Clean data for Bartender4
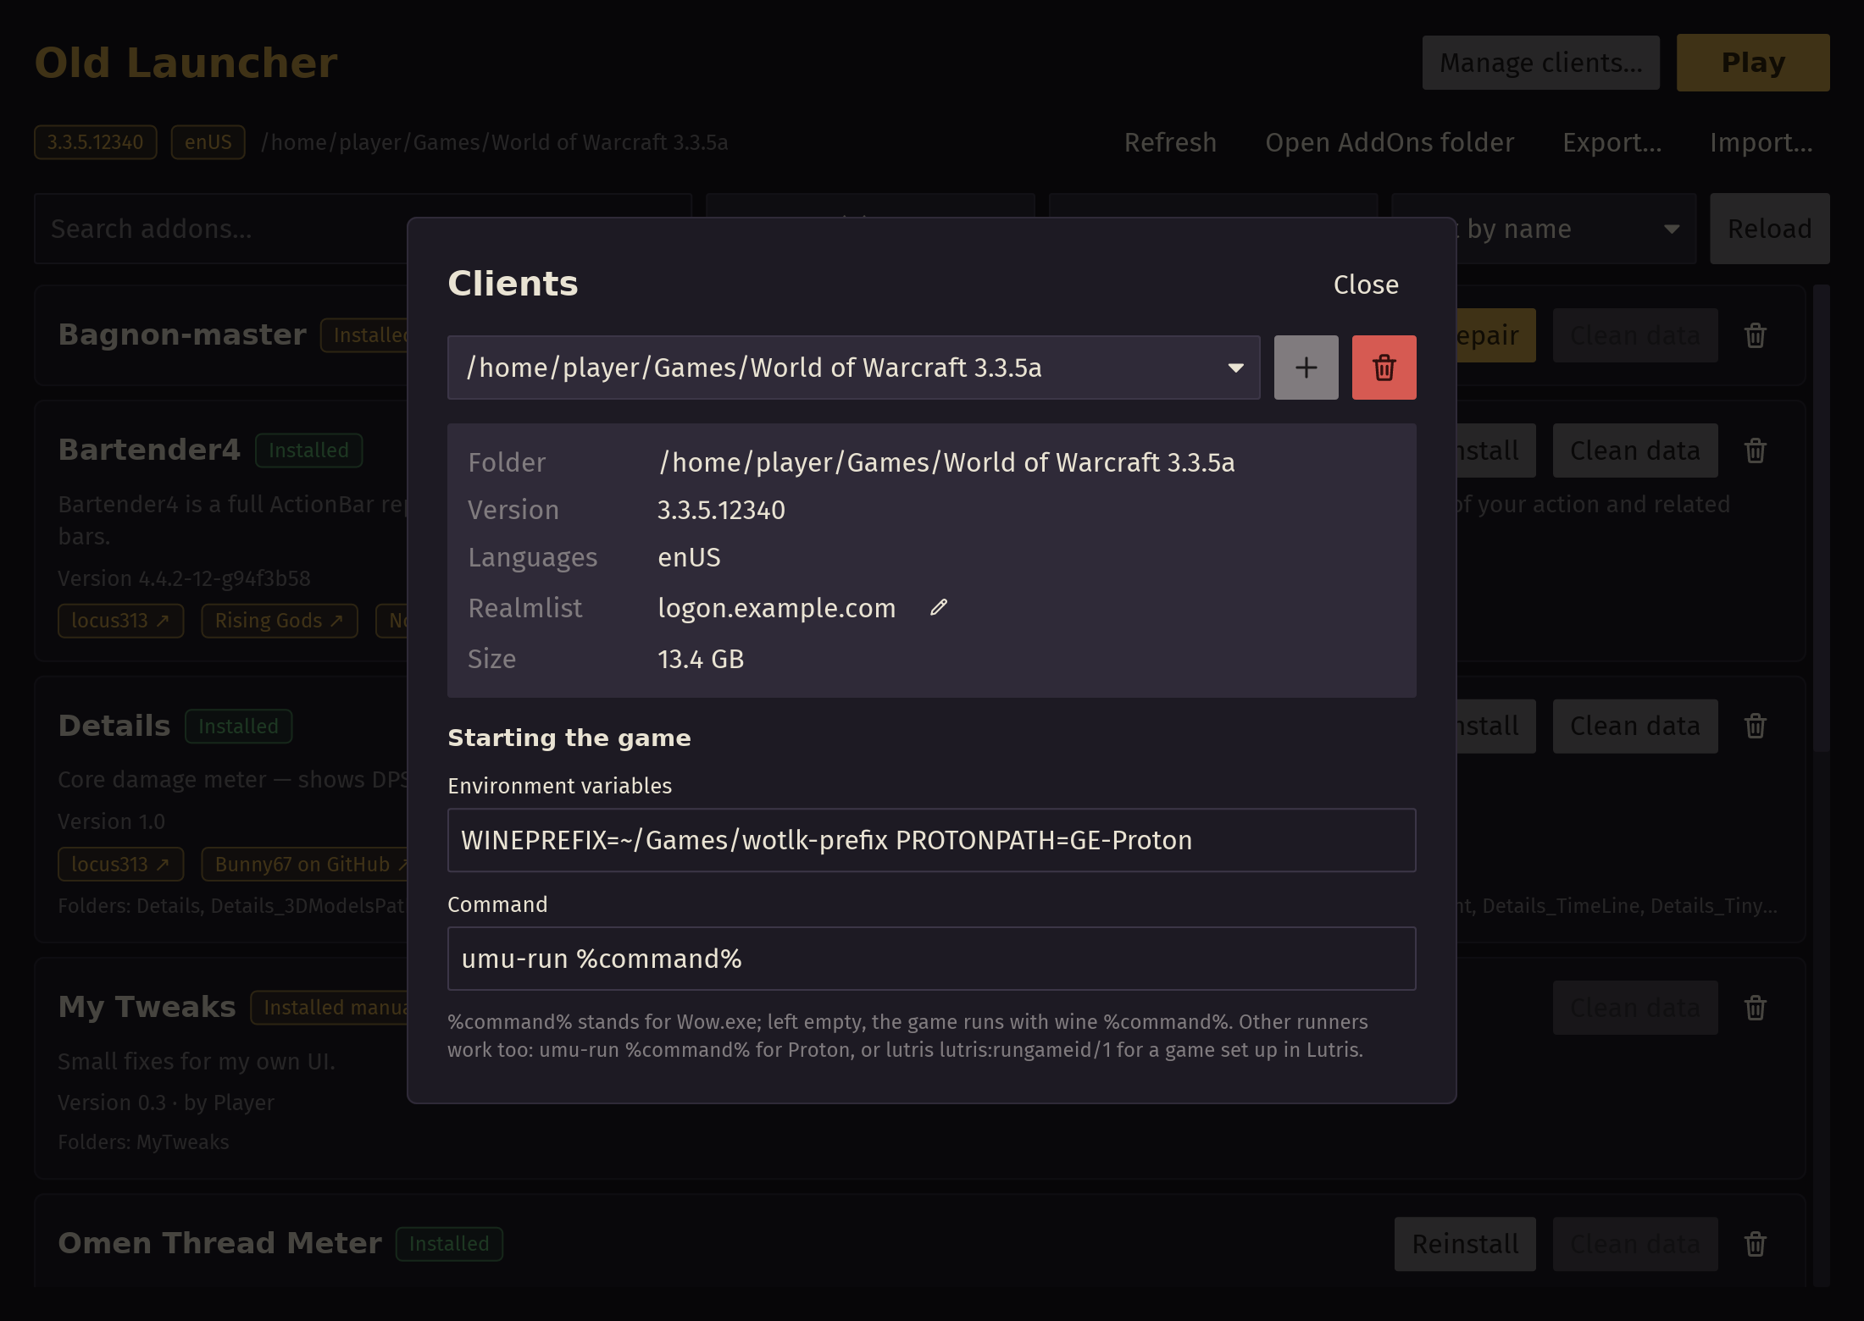Image resolution: width=1864 pixels, height=1321 pixels. point(1634,450)
